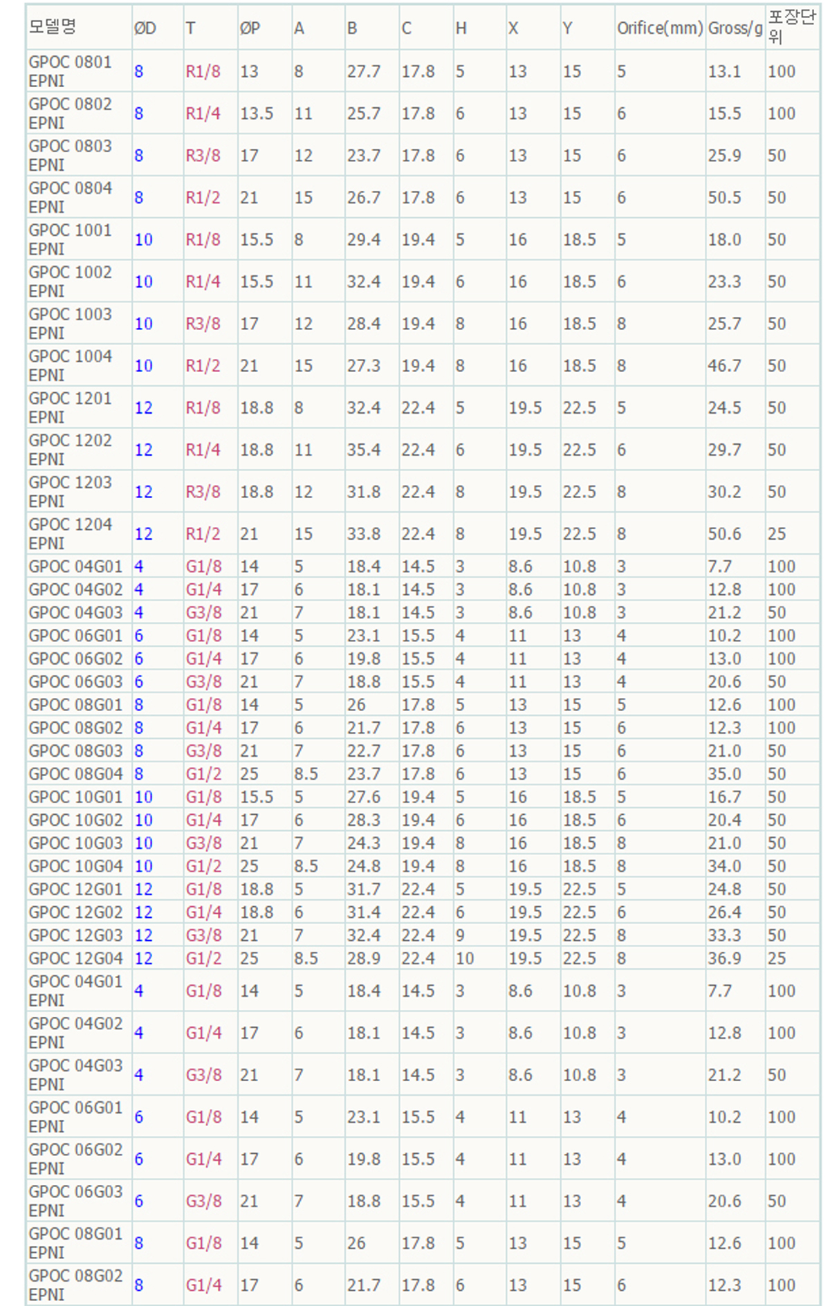Click the 포장단위 column header
The image size is (830, 1306).
coord(791,27)
